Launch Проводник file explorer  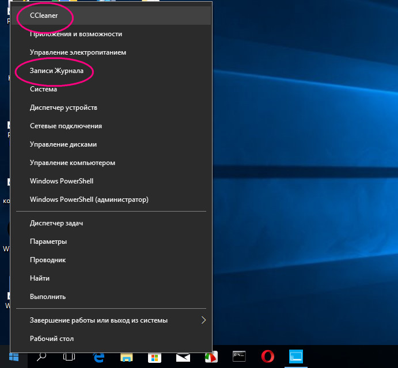tap(111, 260)
